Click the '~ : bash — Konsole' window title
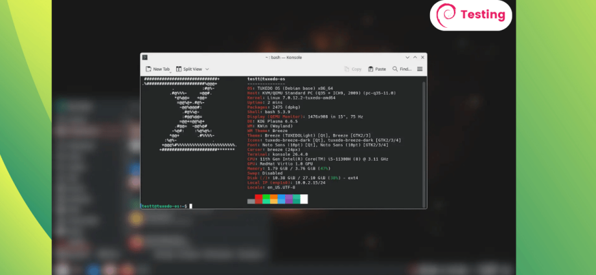 284,58
